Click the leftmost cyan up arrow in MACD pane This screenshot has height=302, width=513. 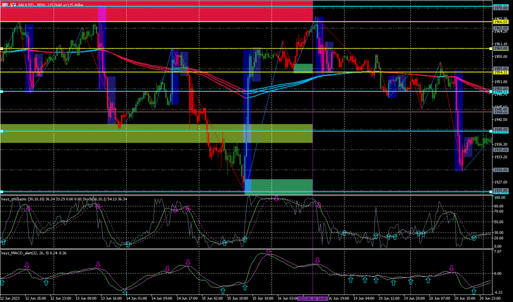pyautogui.click(x=2, y=282)
